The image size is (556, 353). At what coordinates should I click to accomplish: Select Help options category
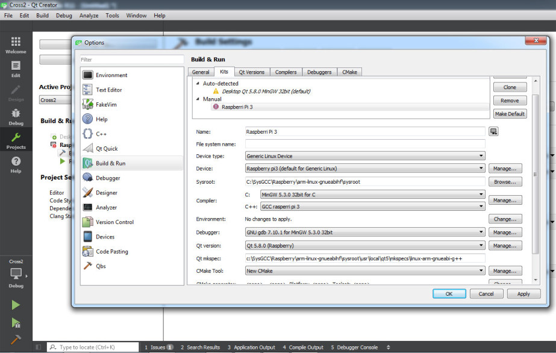pyautogui.click(x=132, y=119)
